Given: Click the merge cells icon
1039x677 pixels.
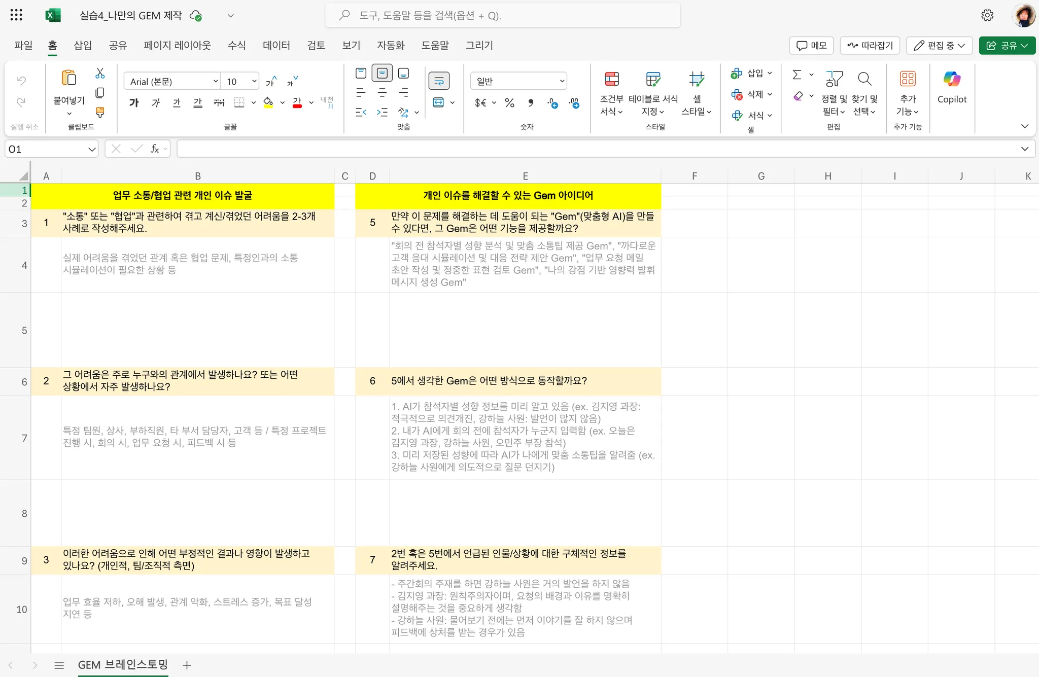Looking at the screenshot, I should 438,102.
